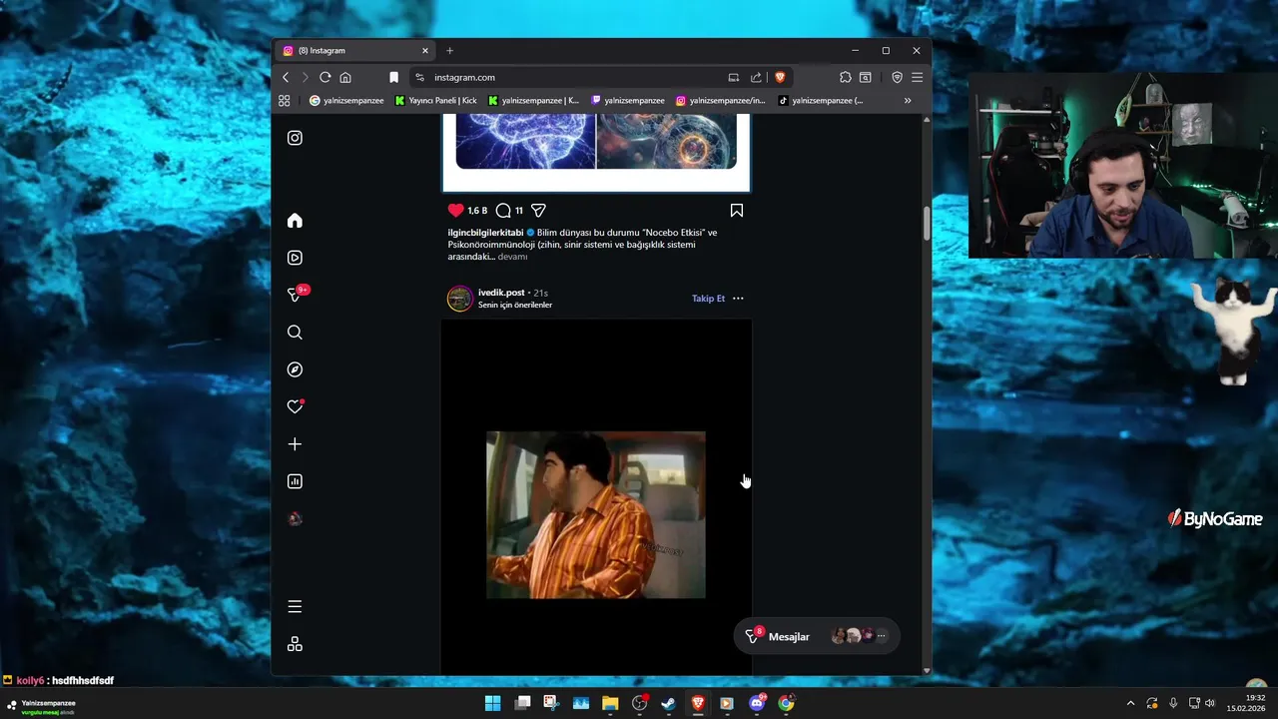Create a new post with plus icon
This screenshot has width=1278, height=719.
[295, 444]
